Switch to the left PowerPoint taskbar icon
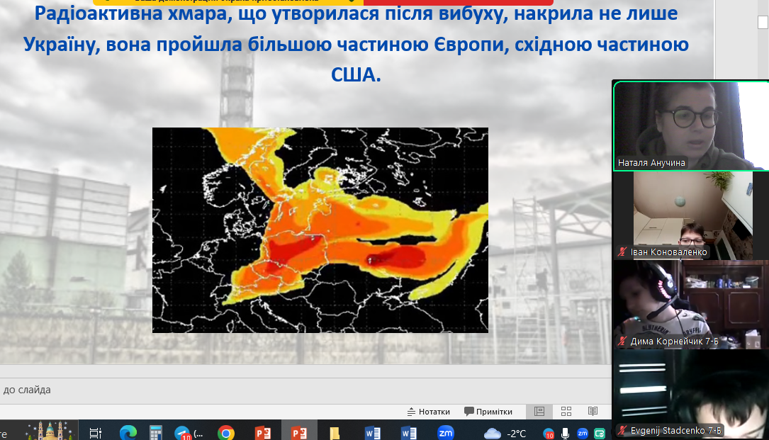769x440 pixels. click(x=264, y=433)
